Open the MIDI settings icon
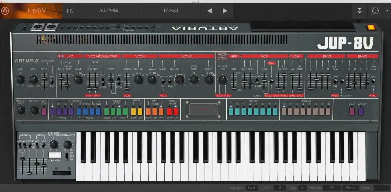This screenshot has width=391, height=192. coord(375,11)
